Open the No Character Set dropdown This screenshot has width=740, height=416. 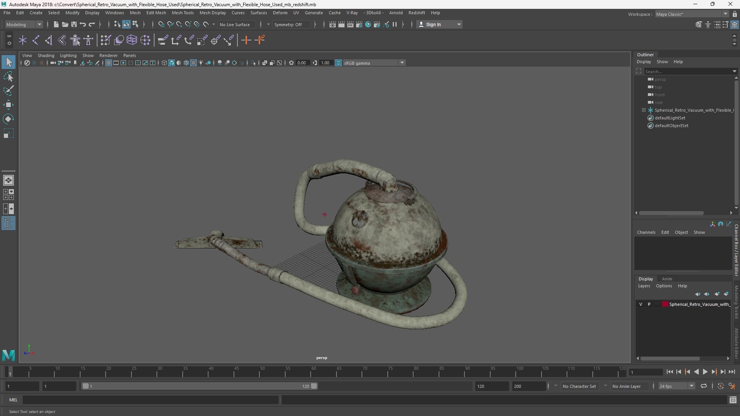[x=579, y=386]
